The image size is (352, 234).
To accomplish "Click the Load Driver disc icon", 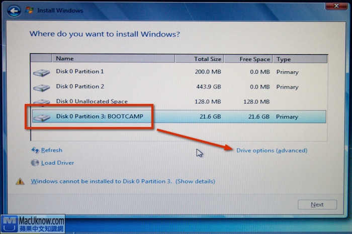I will point(35,163).
